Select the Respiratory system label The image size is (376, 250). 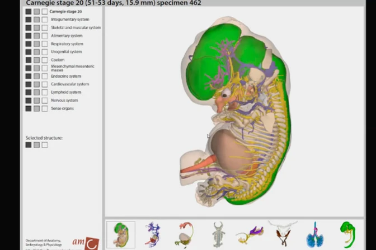(67, 44)
